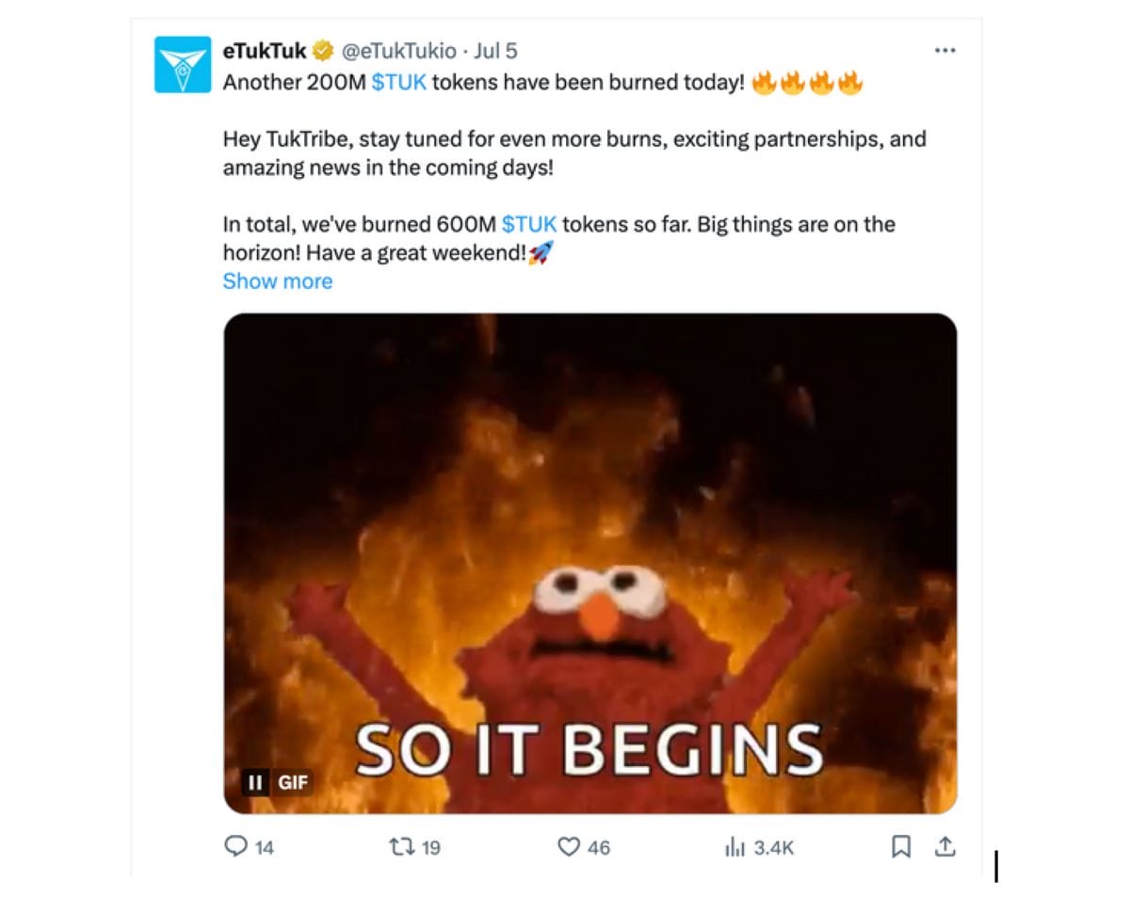Click the 3.4K views count
This screenshot has width=1130, height=912.
[775, 848]
